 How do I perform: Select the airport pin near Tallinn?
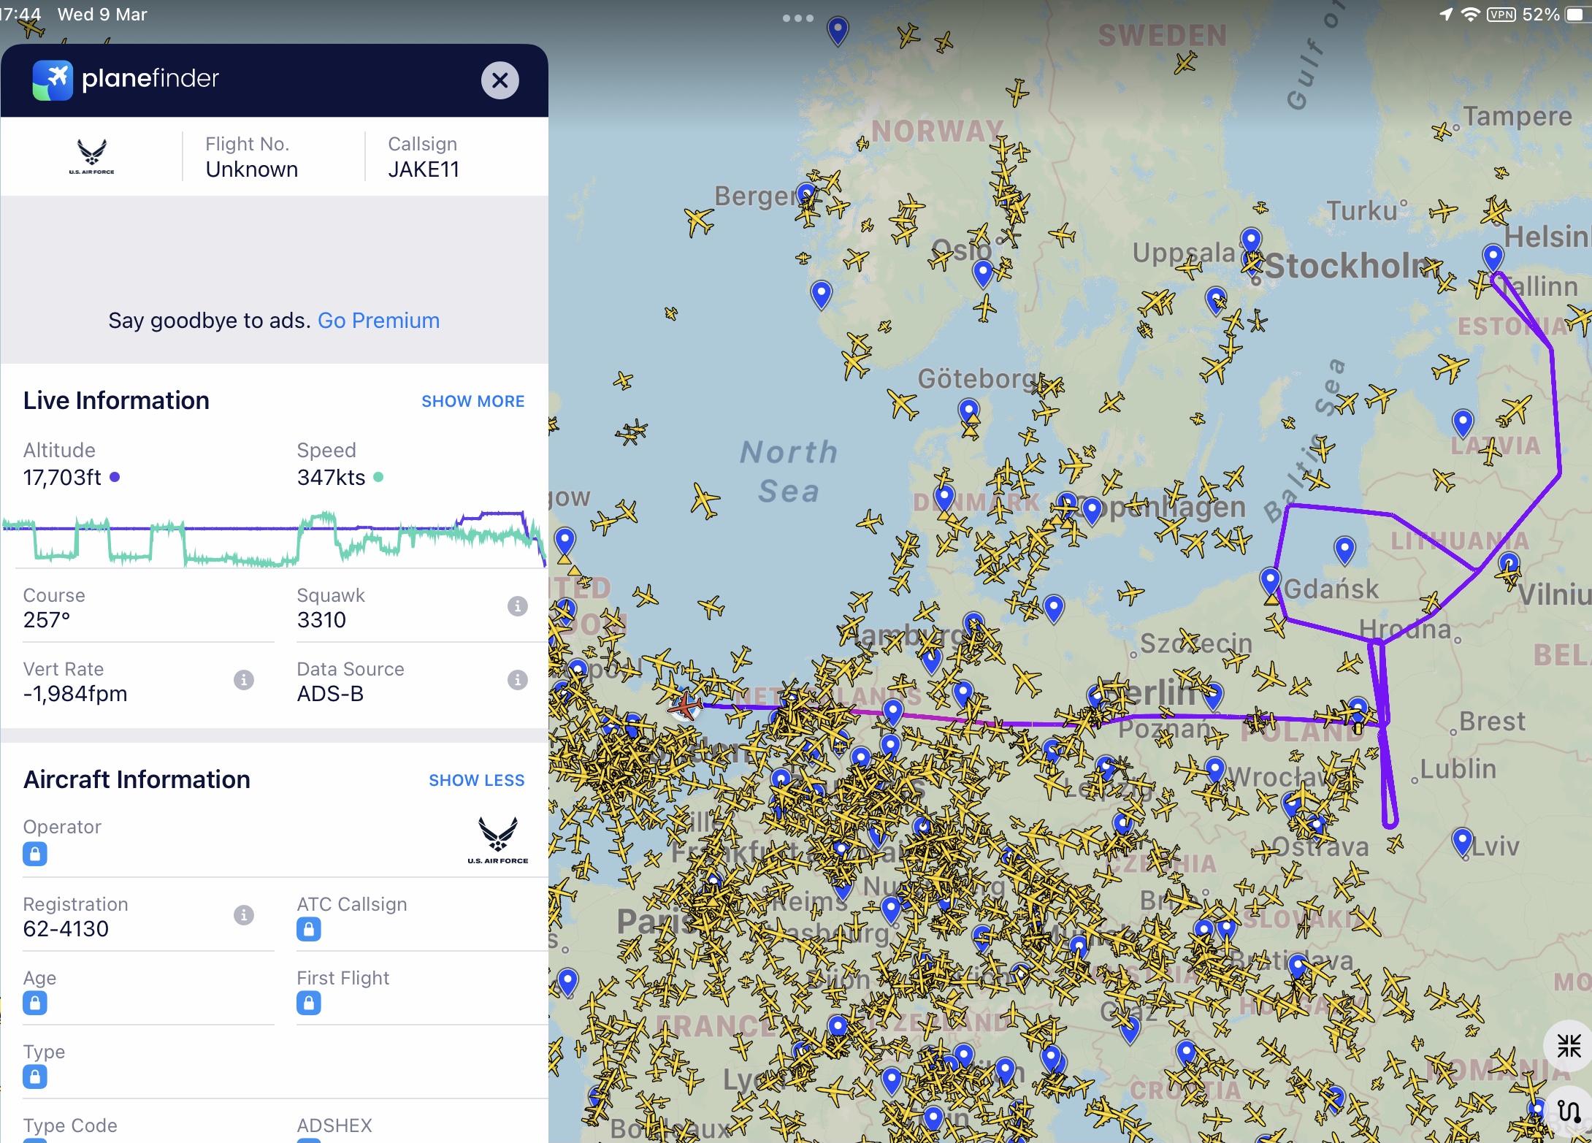tap(1493, 259)
